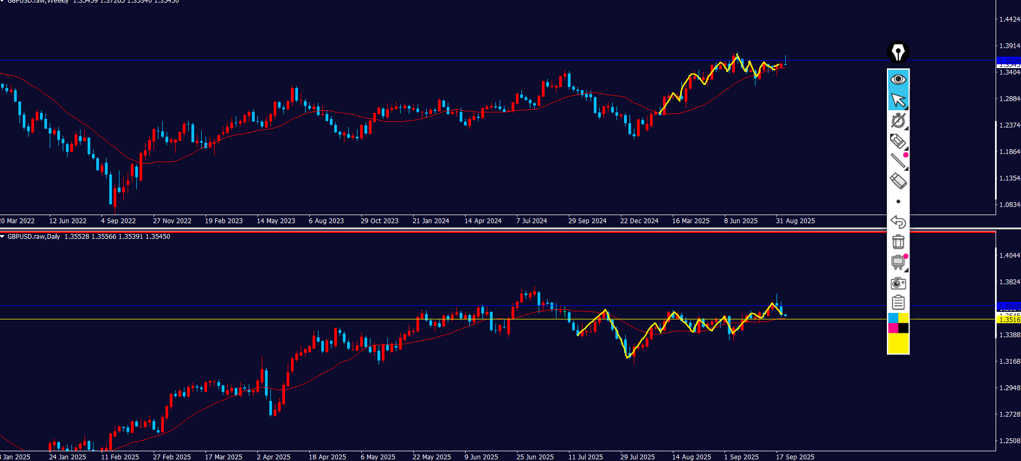Toggle the crossed-out stopwatch timer

coord(898,121)
